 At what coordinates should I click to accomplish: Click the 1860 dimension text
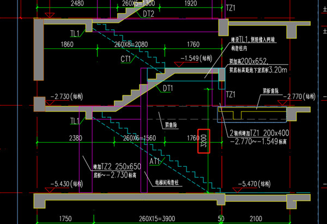[68, 44]
